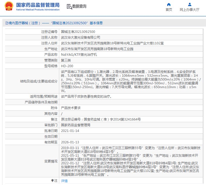Click the 国家药品监督管理局 site title
This screenshot has height=185, width=206.
38,5
